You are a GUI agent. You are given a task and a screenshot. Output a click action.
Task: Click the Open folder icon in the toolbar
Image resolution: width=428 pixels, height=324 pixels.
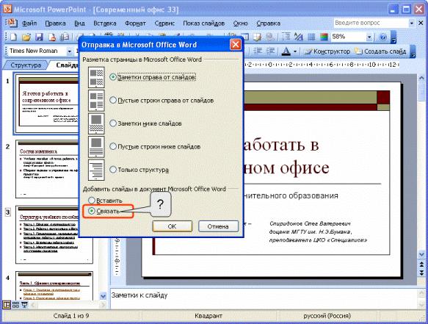pyautogui.click(x=26, y=37)
